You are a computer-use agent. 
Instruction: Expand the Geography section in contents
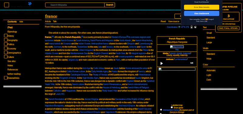6,40
